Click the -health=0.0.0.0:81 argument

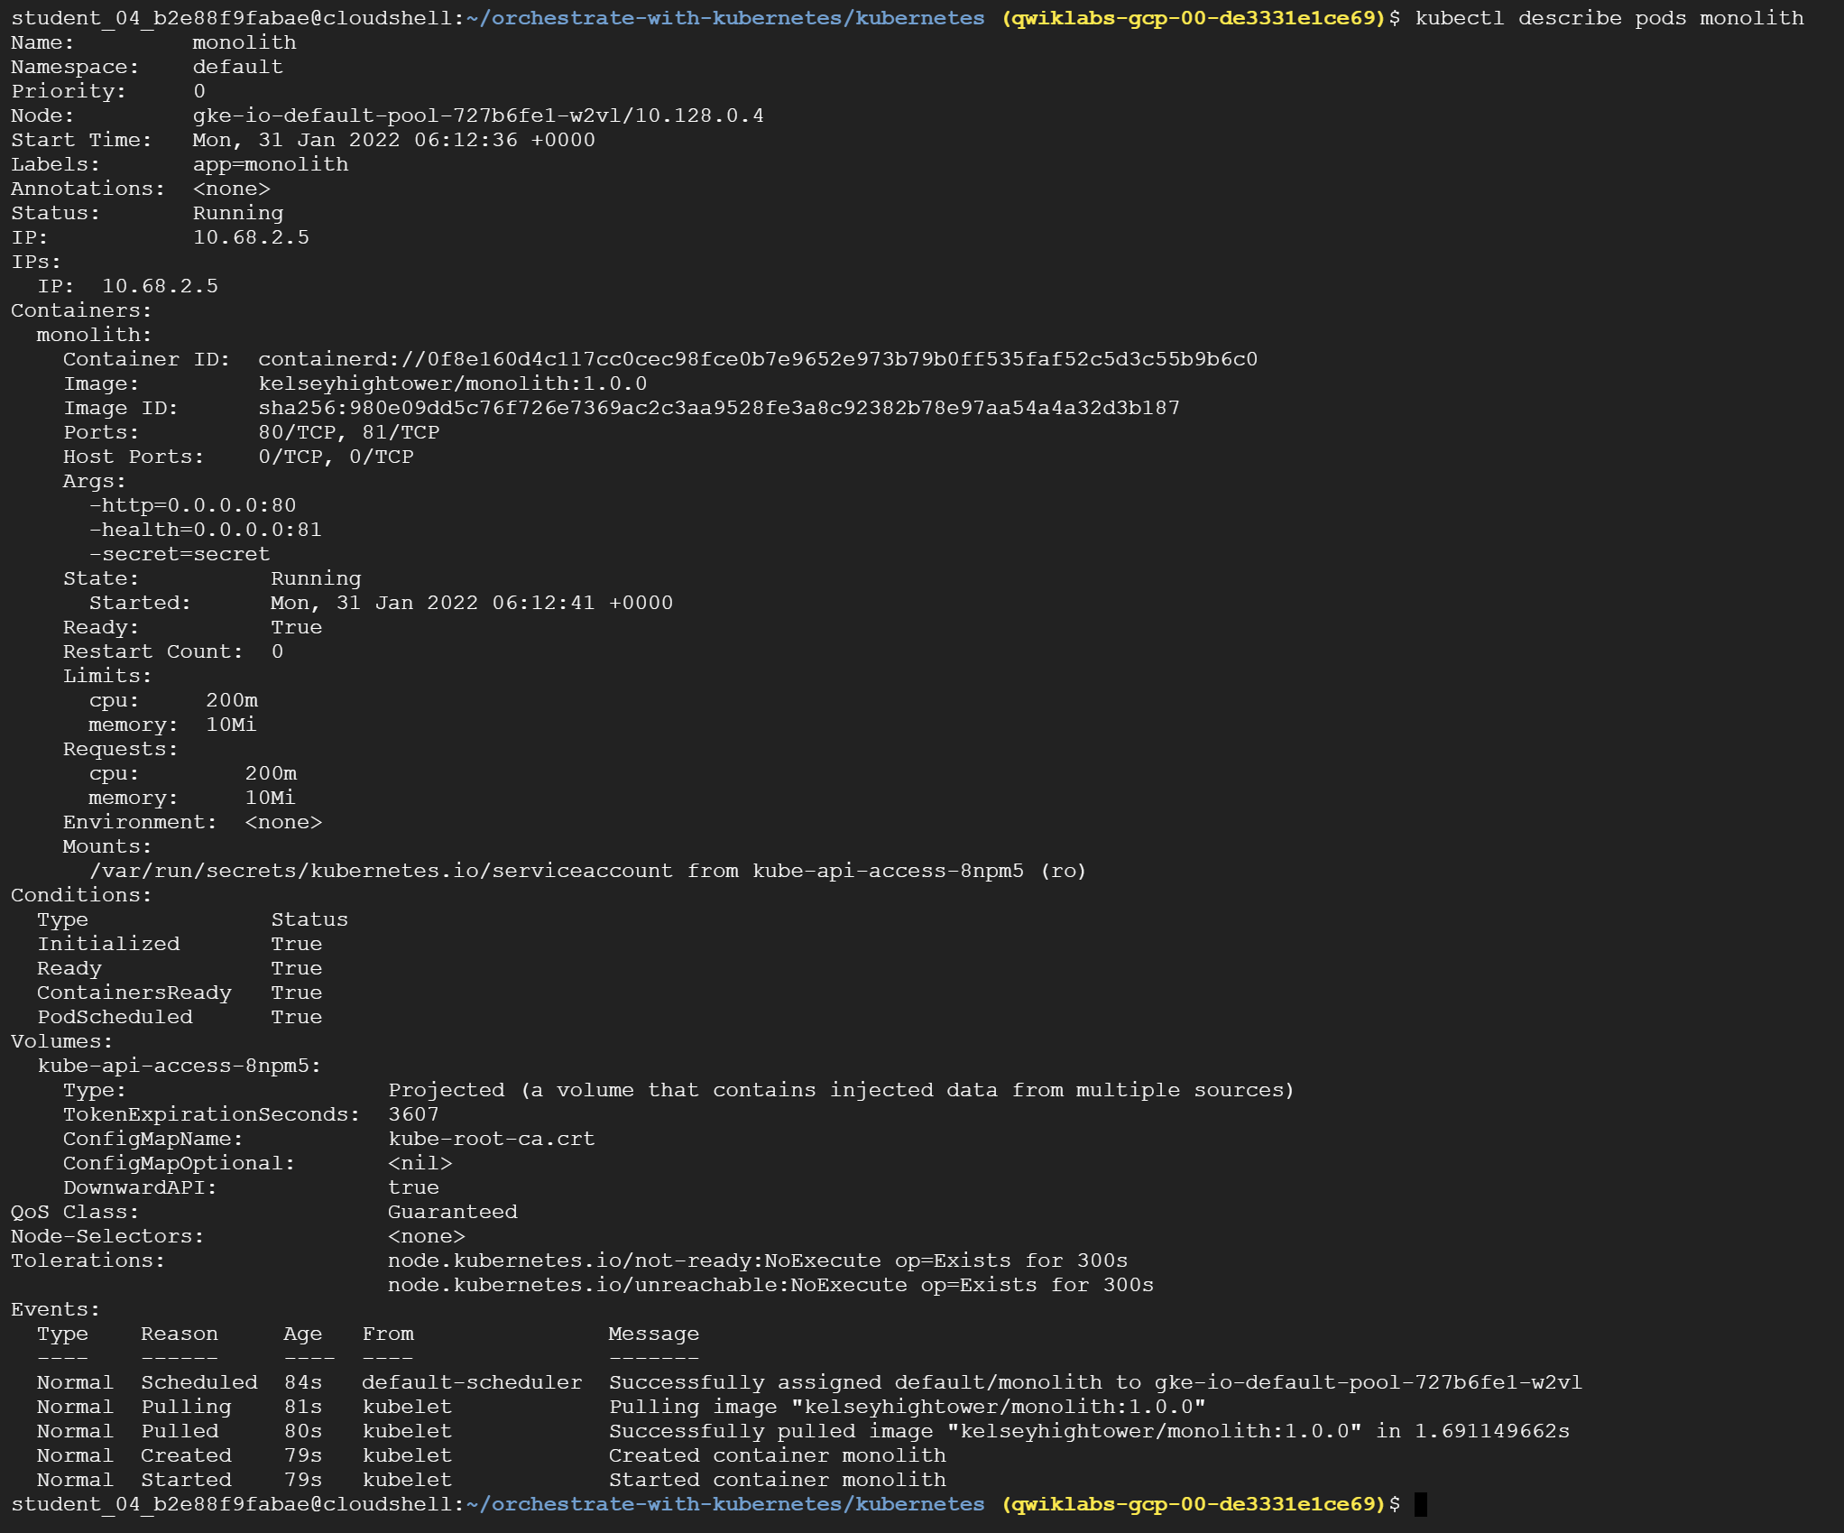tap(205, 530)
